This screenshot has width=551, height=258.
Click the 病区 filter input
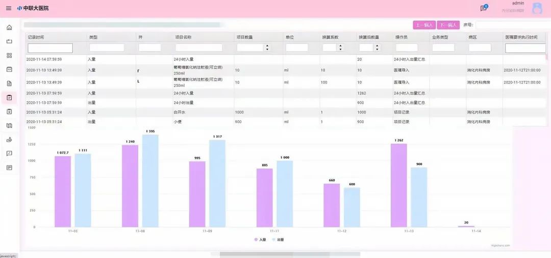click(x=480, y=48)
